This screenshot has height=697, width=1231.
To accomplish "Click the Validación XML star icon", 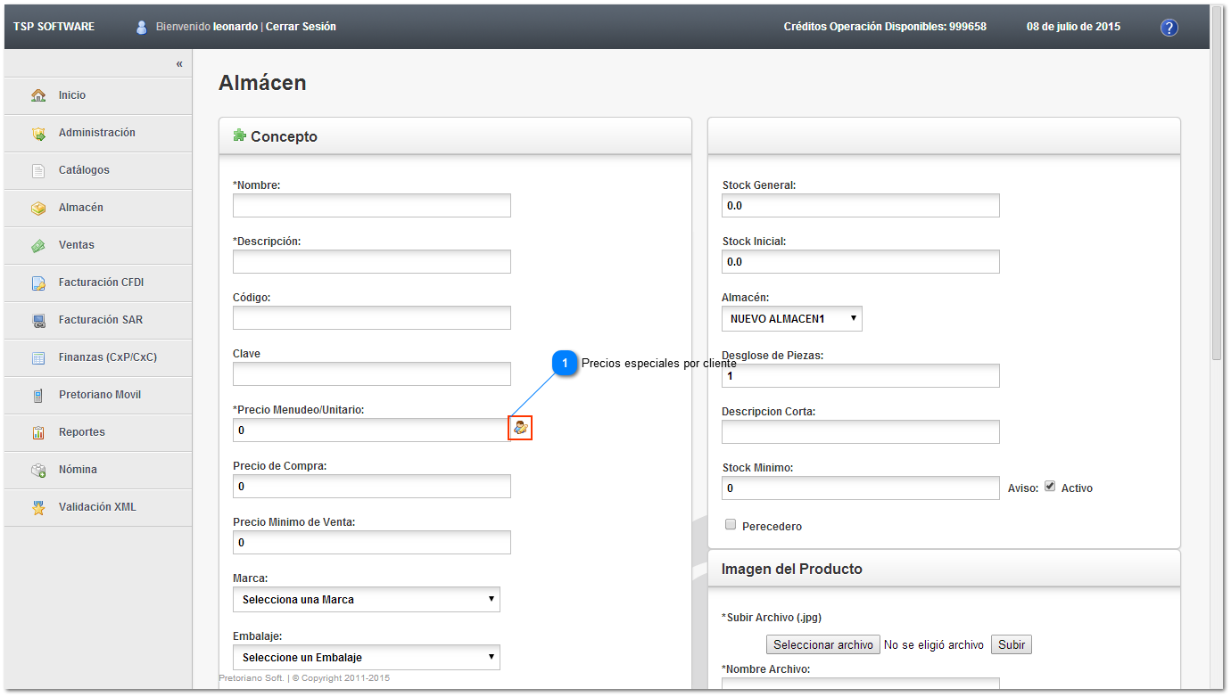I will pos(38,507).
